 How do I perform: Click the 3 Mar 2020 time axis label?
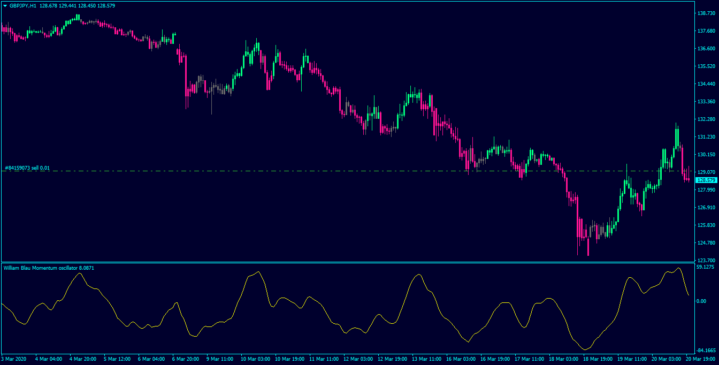pyautogui.click(x=14, y=359)
